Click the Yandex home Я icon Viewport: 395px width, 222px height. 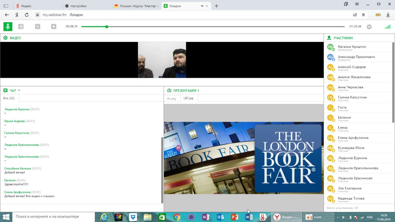click(17, 15)
